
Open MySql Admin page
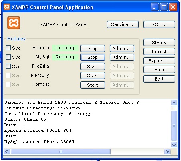click(122, 57)
